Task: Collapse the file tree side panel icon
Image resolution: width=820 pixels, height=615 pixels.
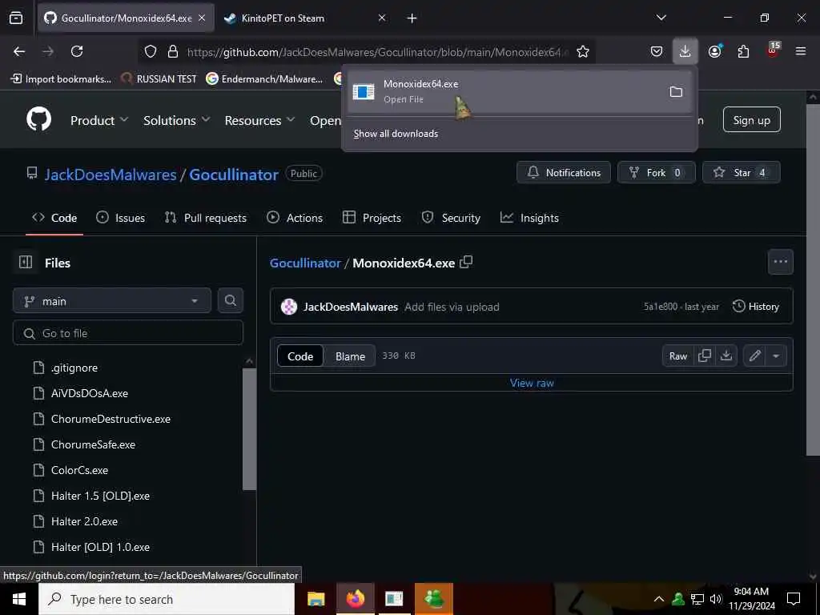Action: pyautogui.click(x=25, y=262)
